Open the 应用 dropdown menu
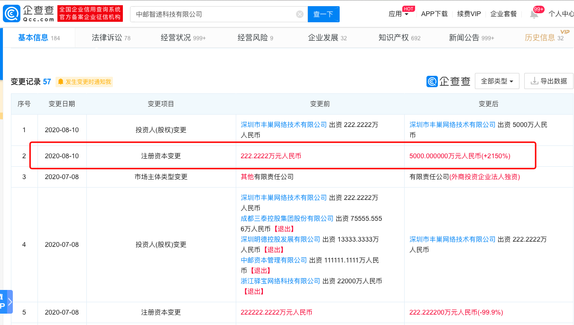 pyautogui.click(x=398, y=14)
